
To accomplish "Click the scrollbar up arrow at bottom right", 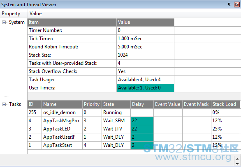I will tap(237, 159).
